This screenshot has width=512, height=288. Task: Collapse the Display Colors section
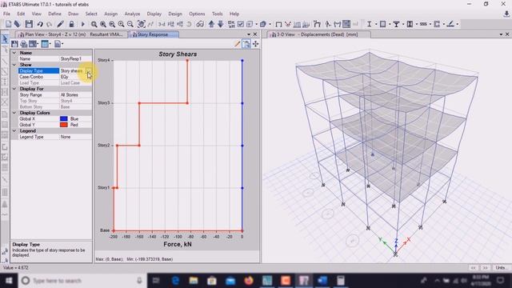tap(14, 113)
